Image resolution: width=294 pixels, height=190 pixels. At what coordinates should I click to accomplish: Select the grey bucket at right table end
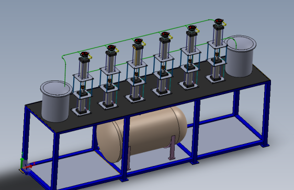[x=240, y=56]
